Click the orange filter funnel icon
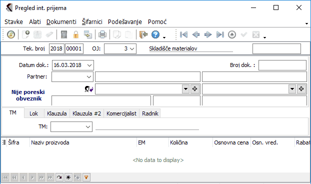Viewport: 311px width, 184px height. click(86, 177)
